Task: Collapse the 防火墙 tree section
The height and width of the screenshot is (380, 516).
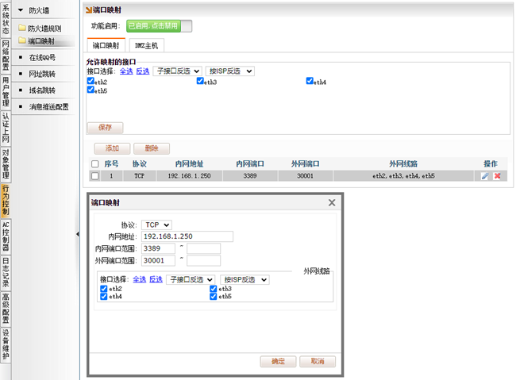Action: (21, 10)
